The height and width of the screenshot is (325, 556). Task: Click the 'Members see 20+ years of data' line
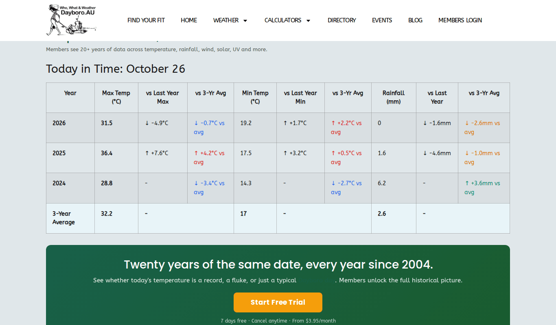point(157,50)
